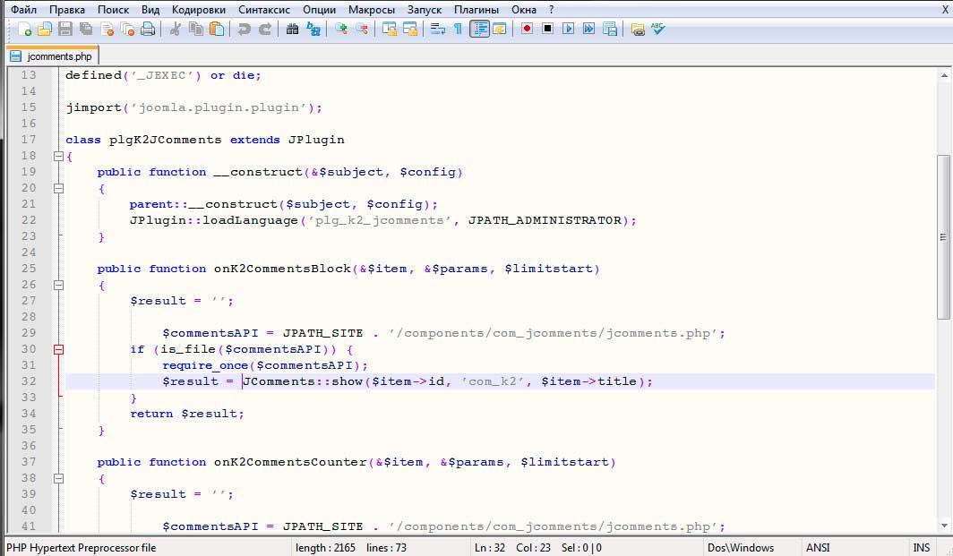Image resolution: width=953 pixels, height=556 pixels.
Task: Save the file with the floppy disk icon
Action: [65, 29]
